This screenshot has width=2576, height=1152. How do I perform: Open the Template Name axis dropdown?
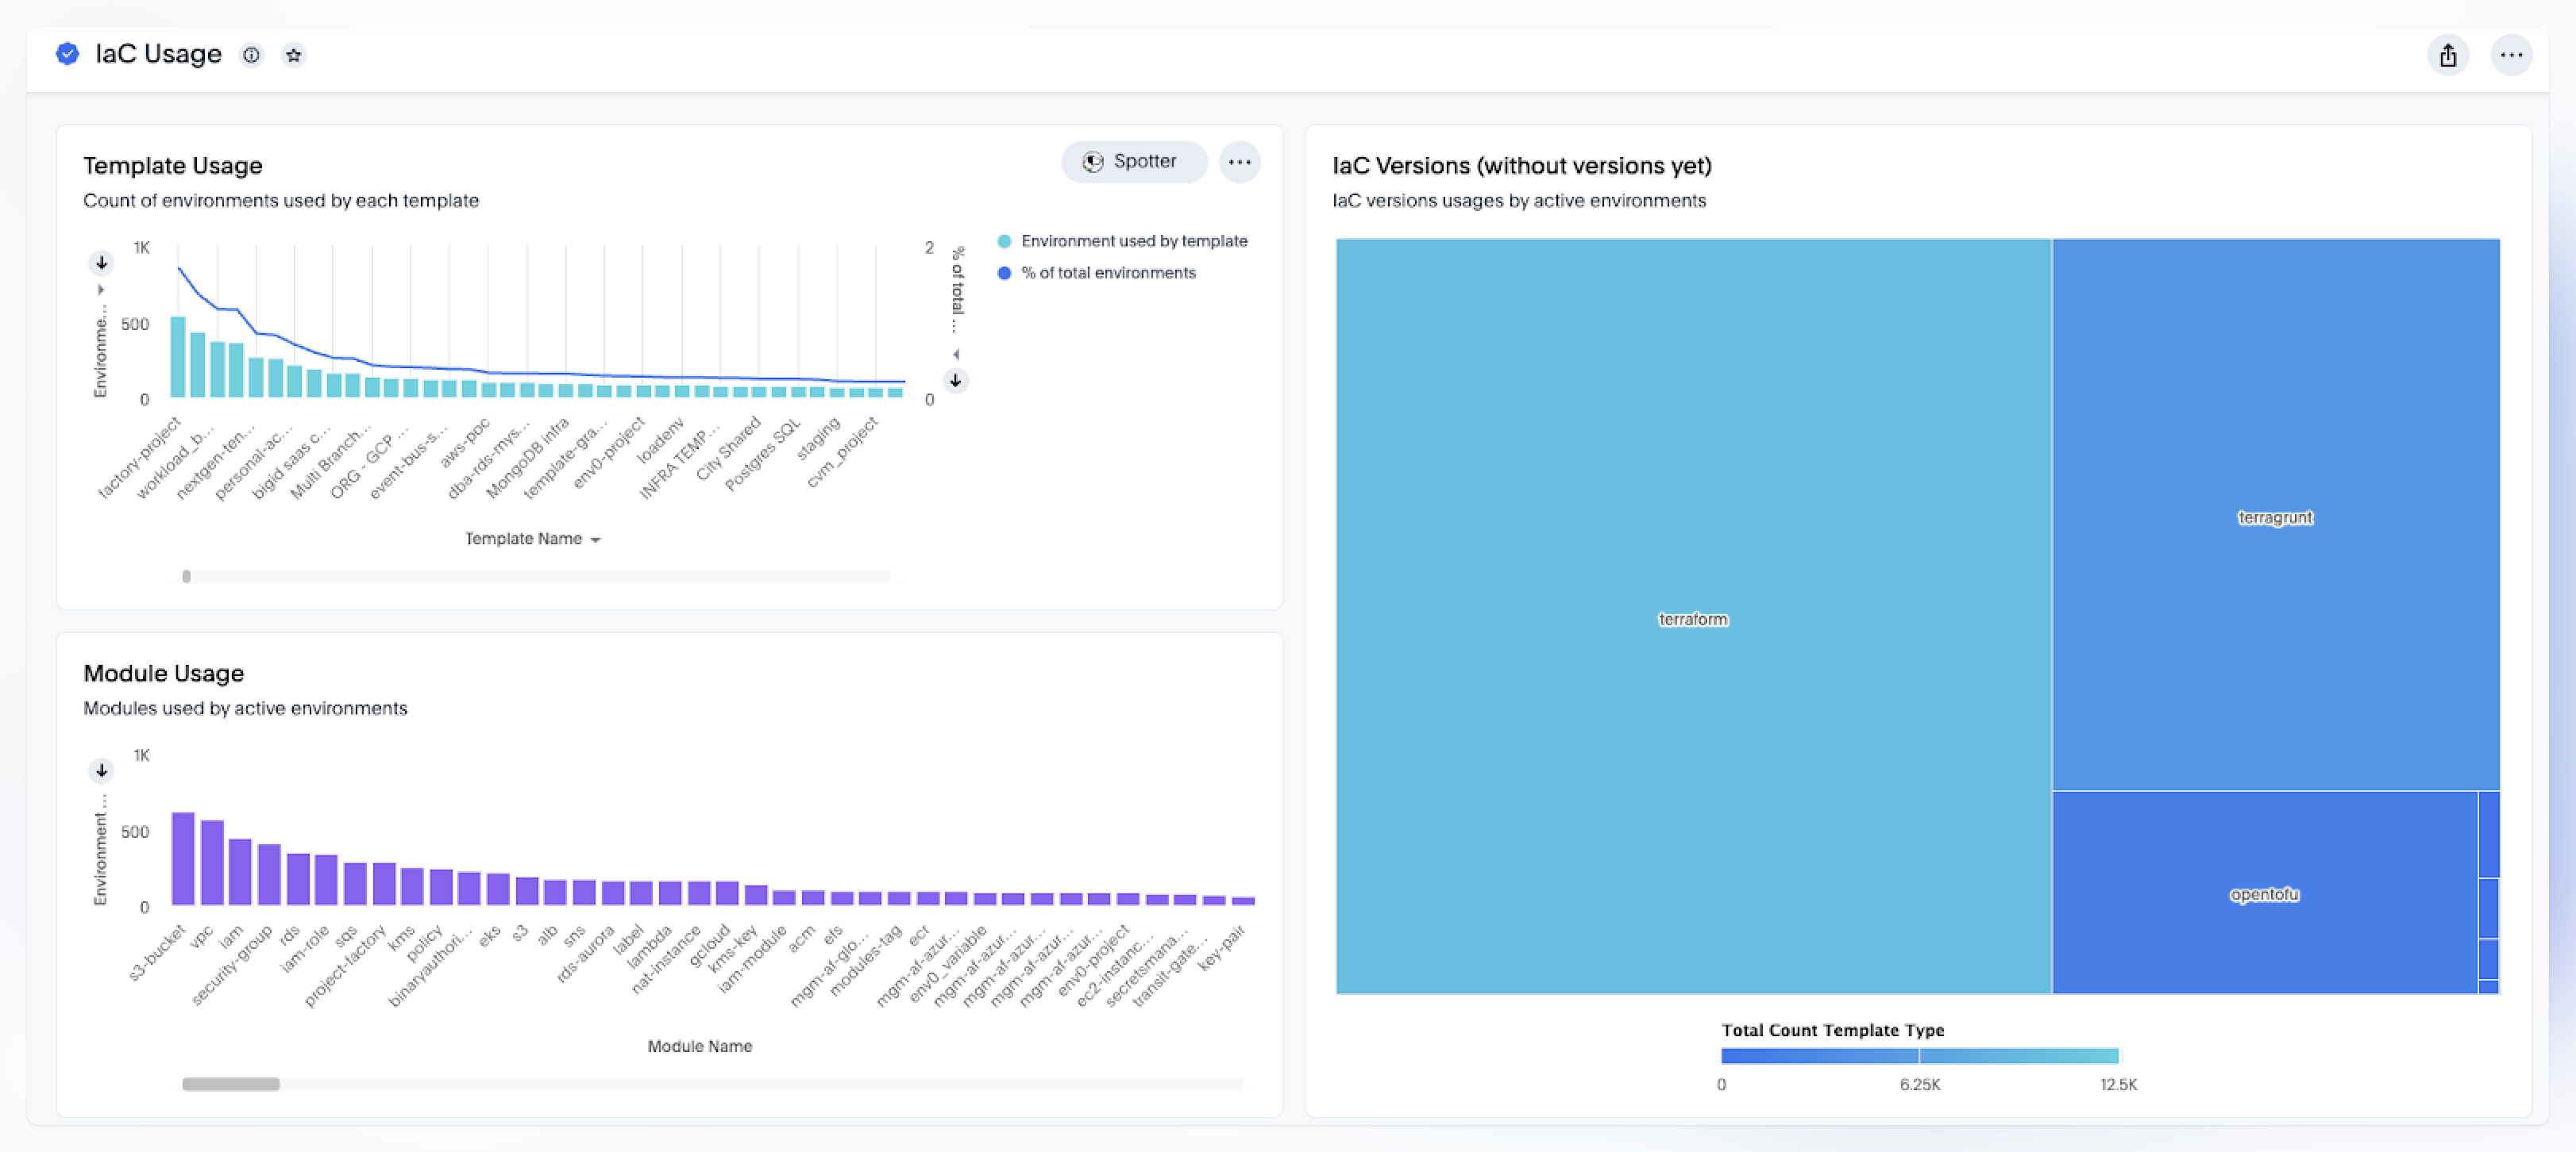(533, 539)
